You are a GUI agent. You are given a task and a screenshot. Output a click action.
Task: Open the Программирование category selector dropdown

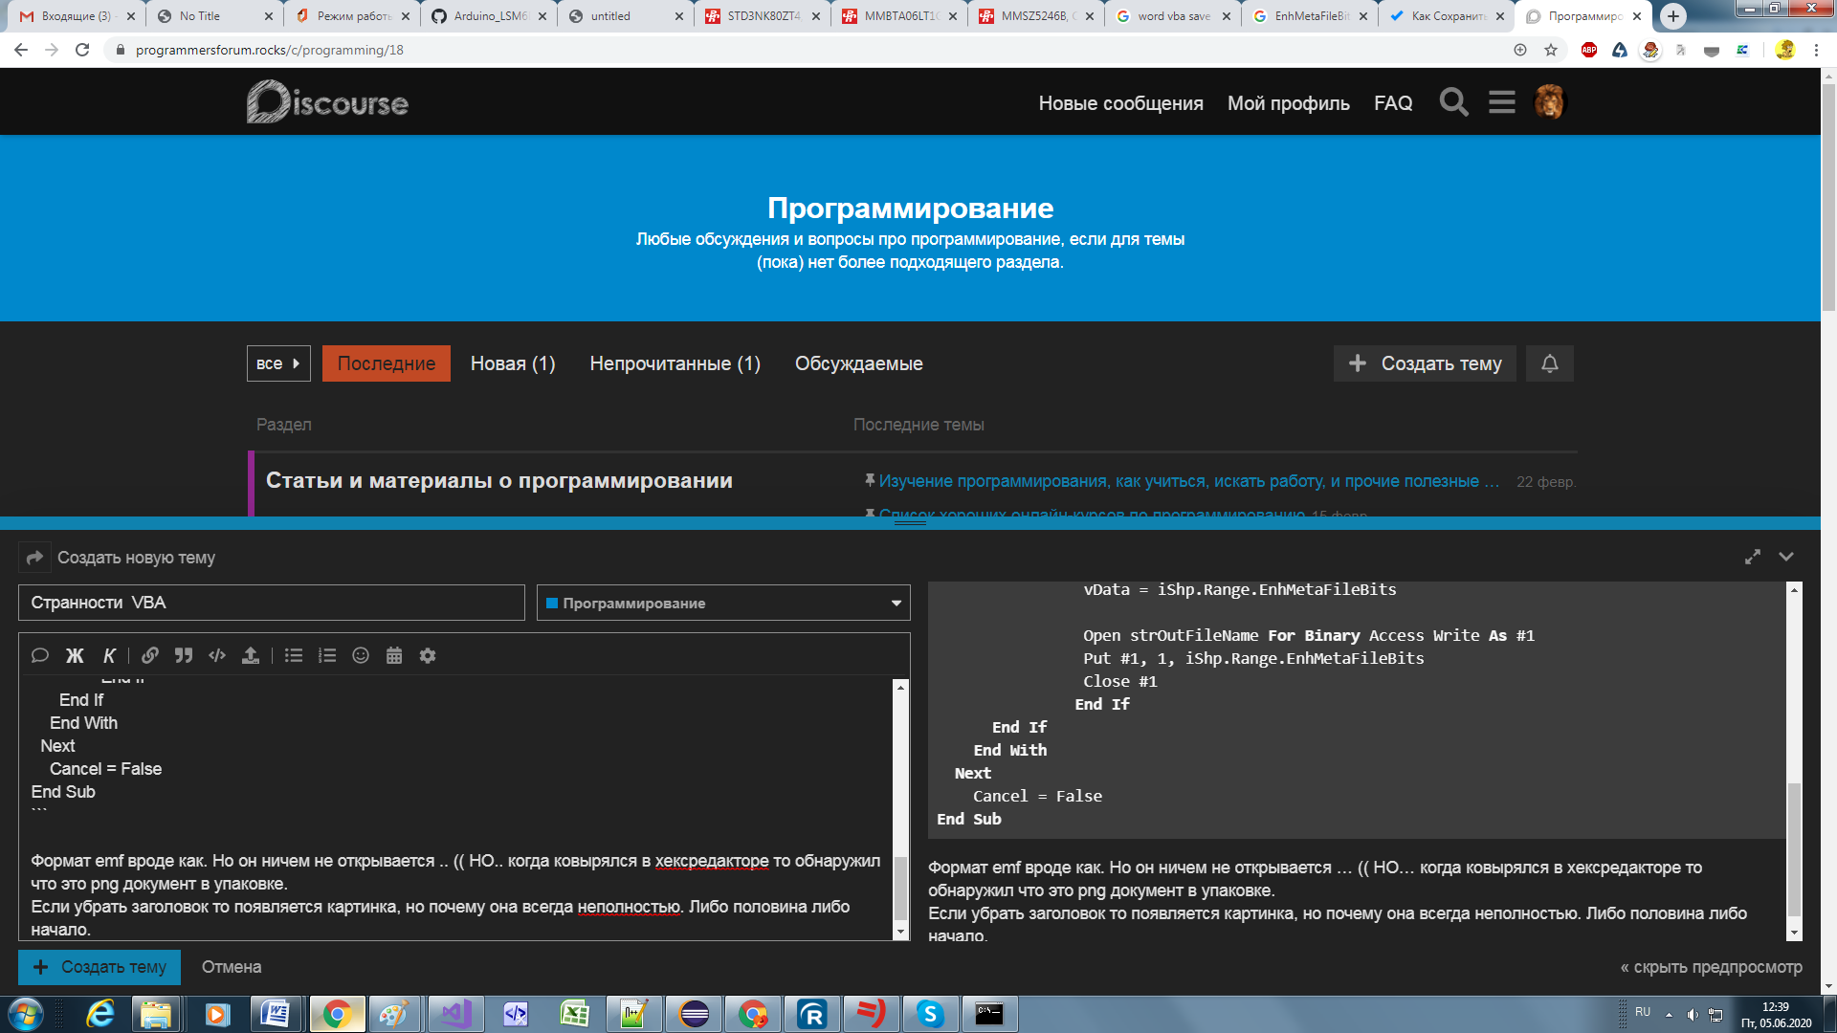point(723,603)
